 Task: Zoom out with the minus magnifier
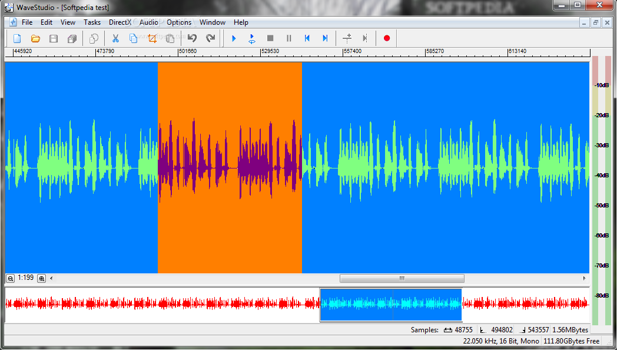pos(10,278)
